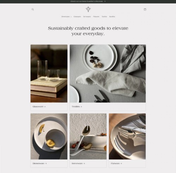Open the bundled collections announcement link
Screen dimensions: 176x173
(88, 1)
